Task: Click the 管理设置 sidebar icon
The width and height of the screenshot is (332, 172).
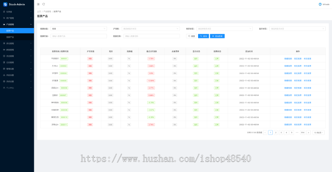Action: [4, 69]
